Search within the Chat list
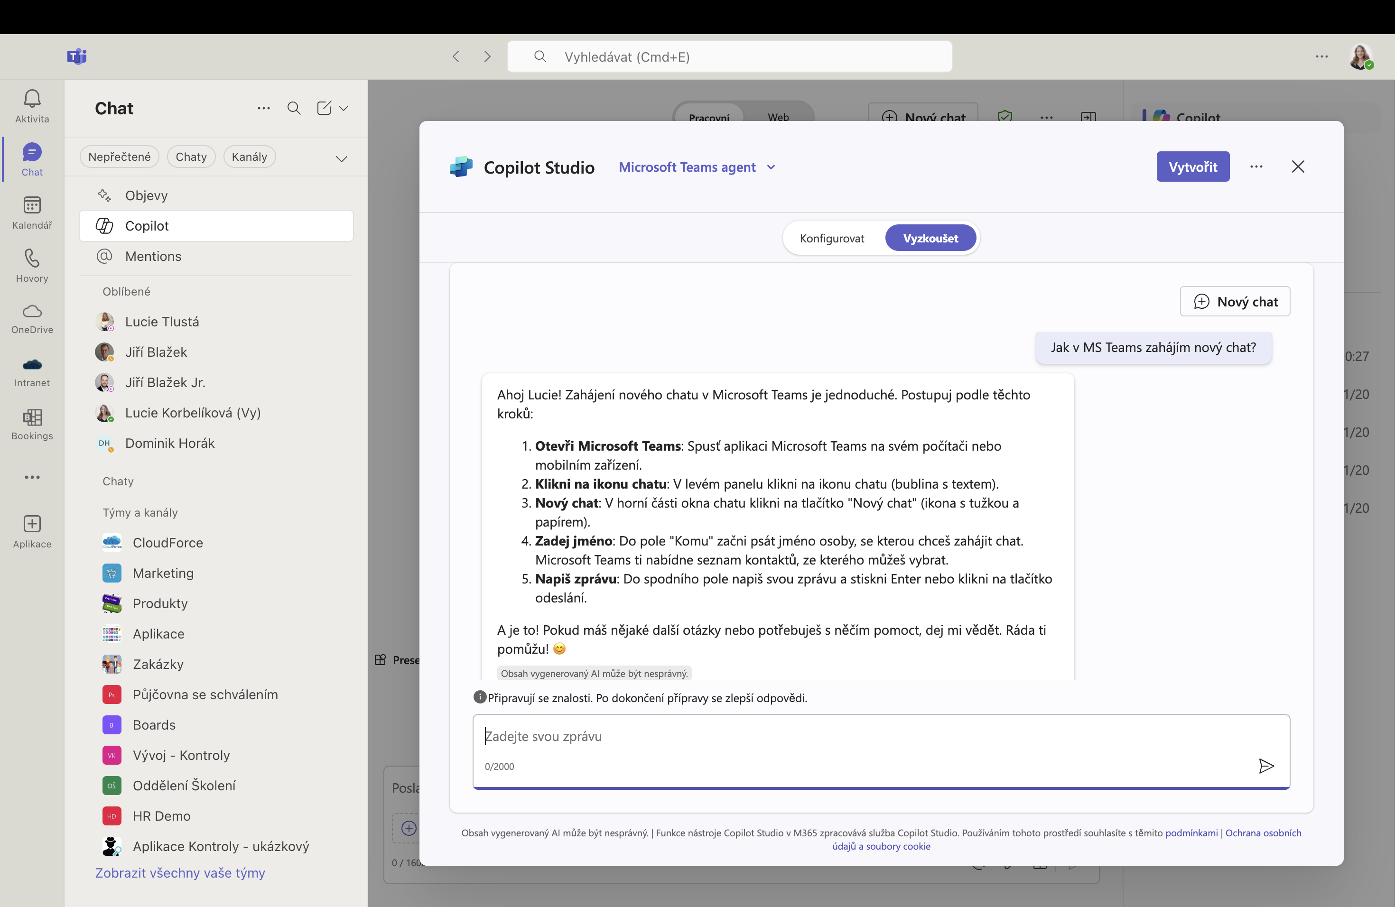The height and width of the screenshot is (907, 1395). click(294, 108)
